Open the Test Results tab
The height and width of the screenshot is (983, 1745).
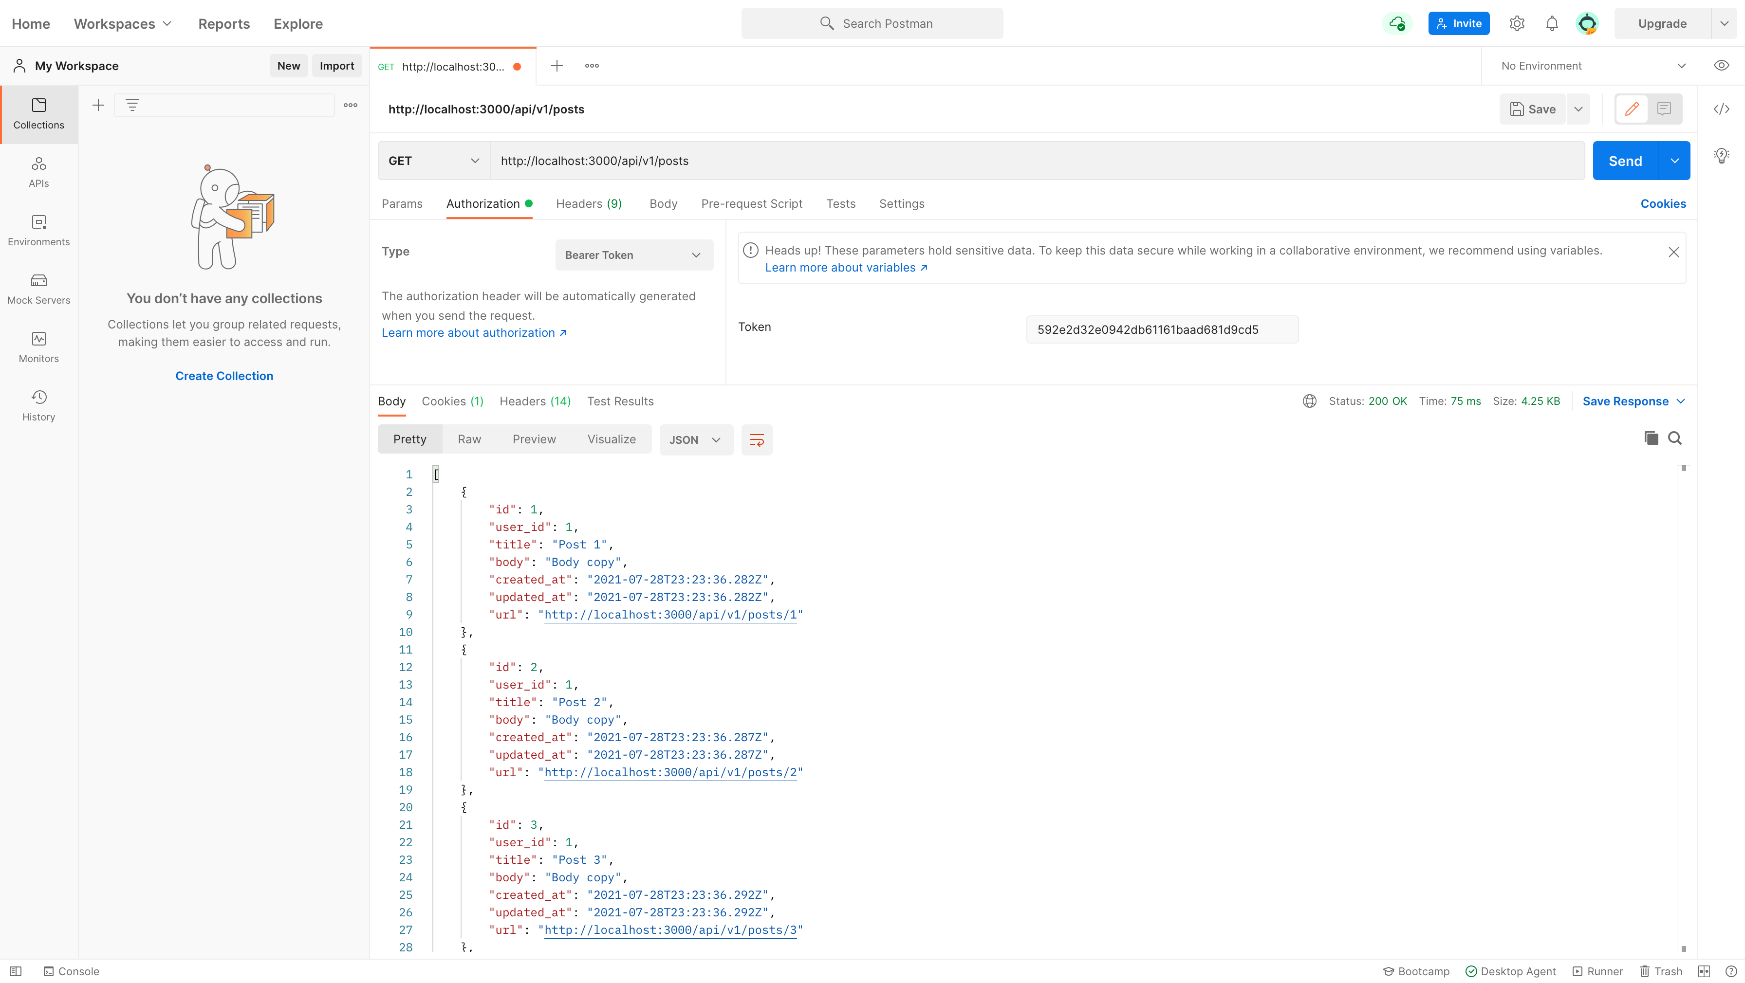click(x=620, y=401)
